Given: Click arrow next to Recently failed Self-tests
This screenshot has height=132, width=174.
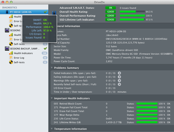Looking at the screenshot, I should click(x=120, y=84).
